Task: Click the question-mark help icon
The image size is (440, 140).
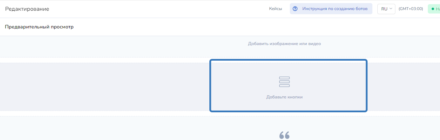Action: point(295,9)
